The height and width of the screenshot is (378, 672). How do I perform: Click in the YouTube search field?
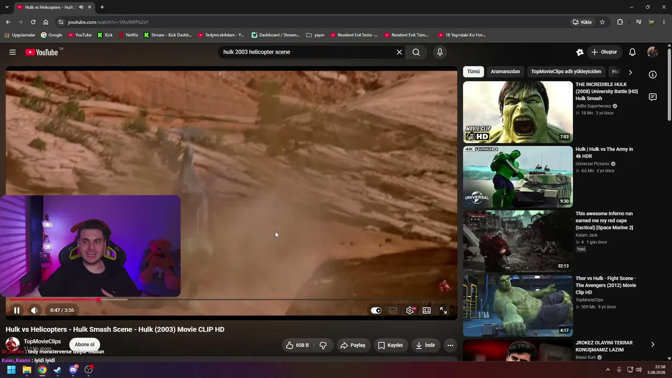click(307, 52)
